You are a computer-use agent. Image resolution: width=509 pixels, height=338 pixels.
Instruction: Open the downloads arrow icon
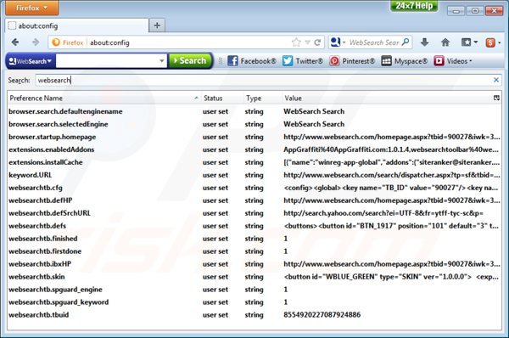pyautogui.click(x=425, y=42)
